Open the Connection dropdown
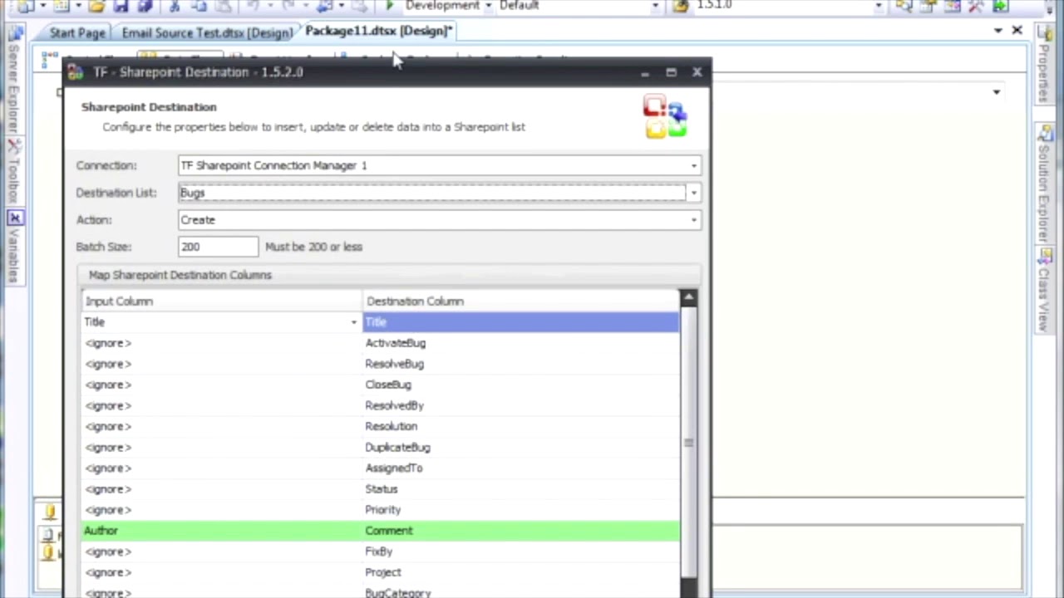Viewport: 1064px width, 598px height. (x=694, y=165)
